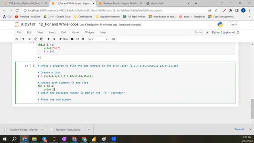254x143 pixels.
Task: Open the Help menu
Action: [103, 33]
